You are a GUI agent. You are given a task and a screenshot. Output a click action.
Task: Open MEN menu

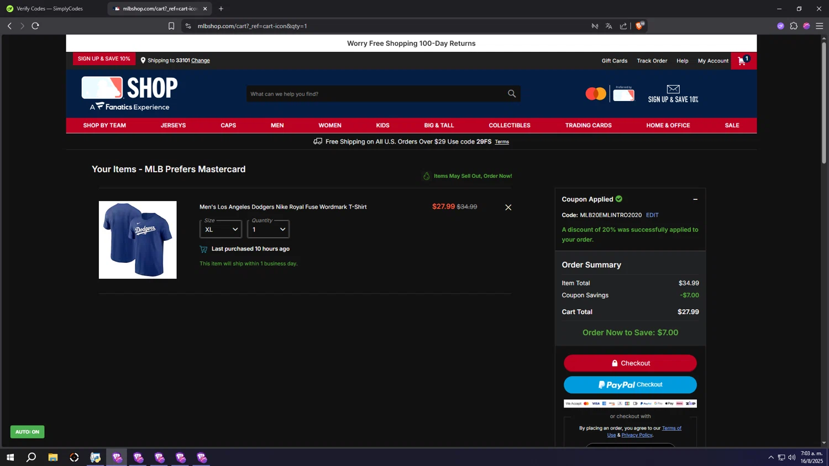[x=277, y=125]
